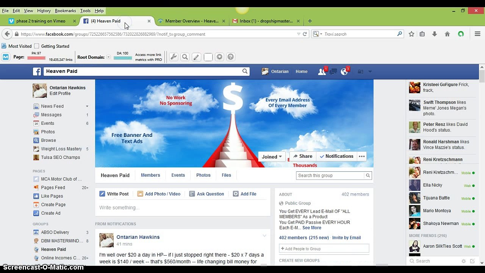Open chat settings gear icon
This screenshot has height=273, width=485.
tap(463, 261)
